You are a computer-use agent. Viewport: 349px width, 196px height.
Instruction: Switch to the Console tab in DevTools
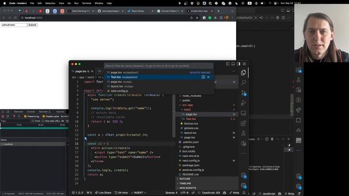(x=31, y=112)
